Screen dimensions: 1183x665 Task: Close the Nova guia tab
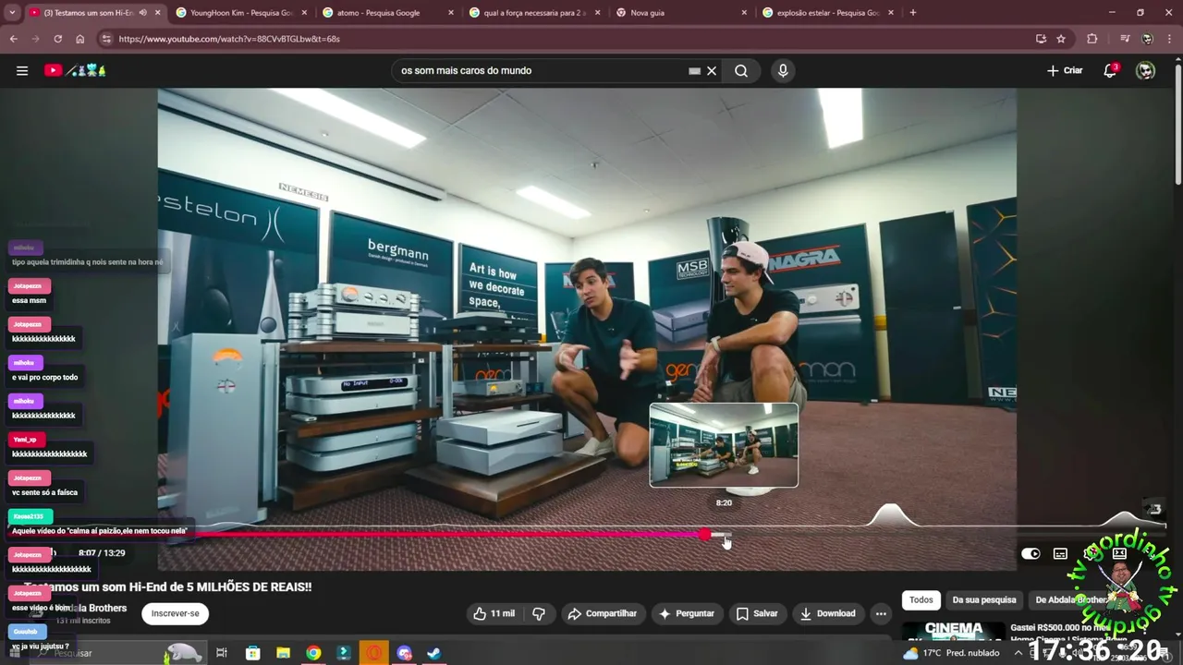(x=745, y=13)
